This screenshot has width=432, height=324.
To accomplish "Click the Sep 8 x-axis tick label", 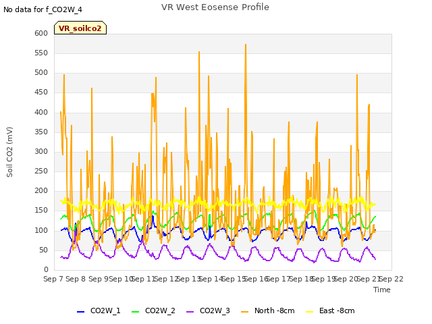I will [76, 279].
